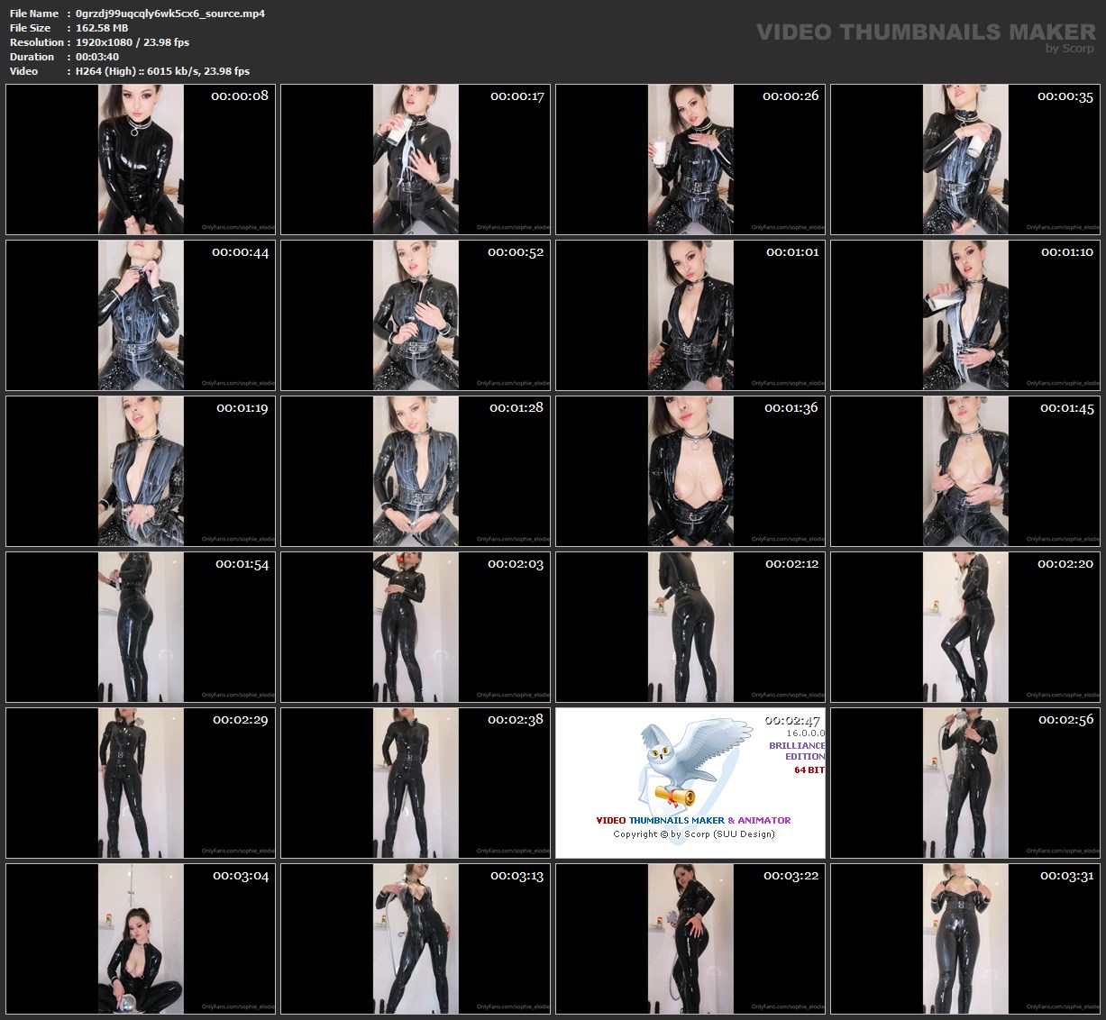Choose the thumbnail stamped 00:01:19
This screenshot has height=1020, width=1106.
pos(141,471)
